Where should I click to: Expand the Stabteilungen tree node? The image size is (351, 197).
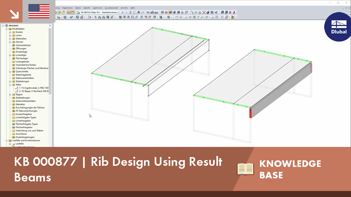[x=10, y=81]
